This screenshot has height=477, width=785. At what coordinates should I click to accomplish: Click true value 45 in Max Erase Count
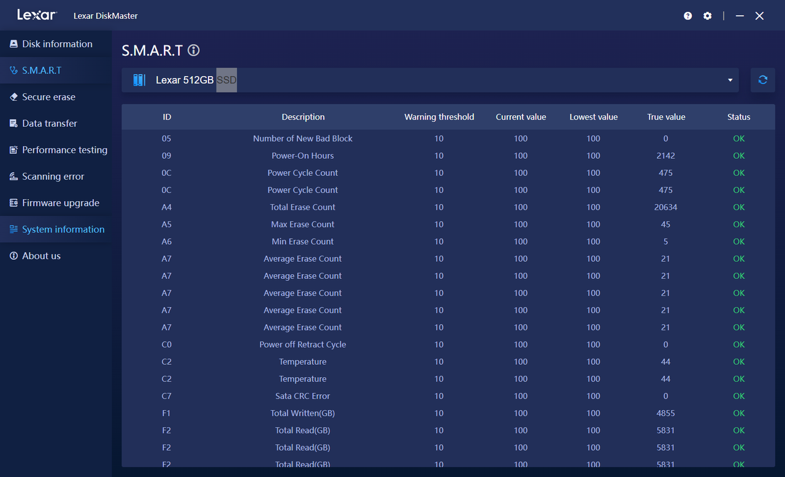(666, 224)
